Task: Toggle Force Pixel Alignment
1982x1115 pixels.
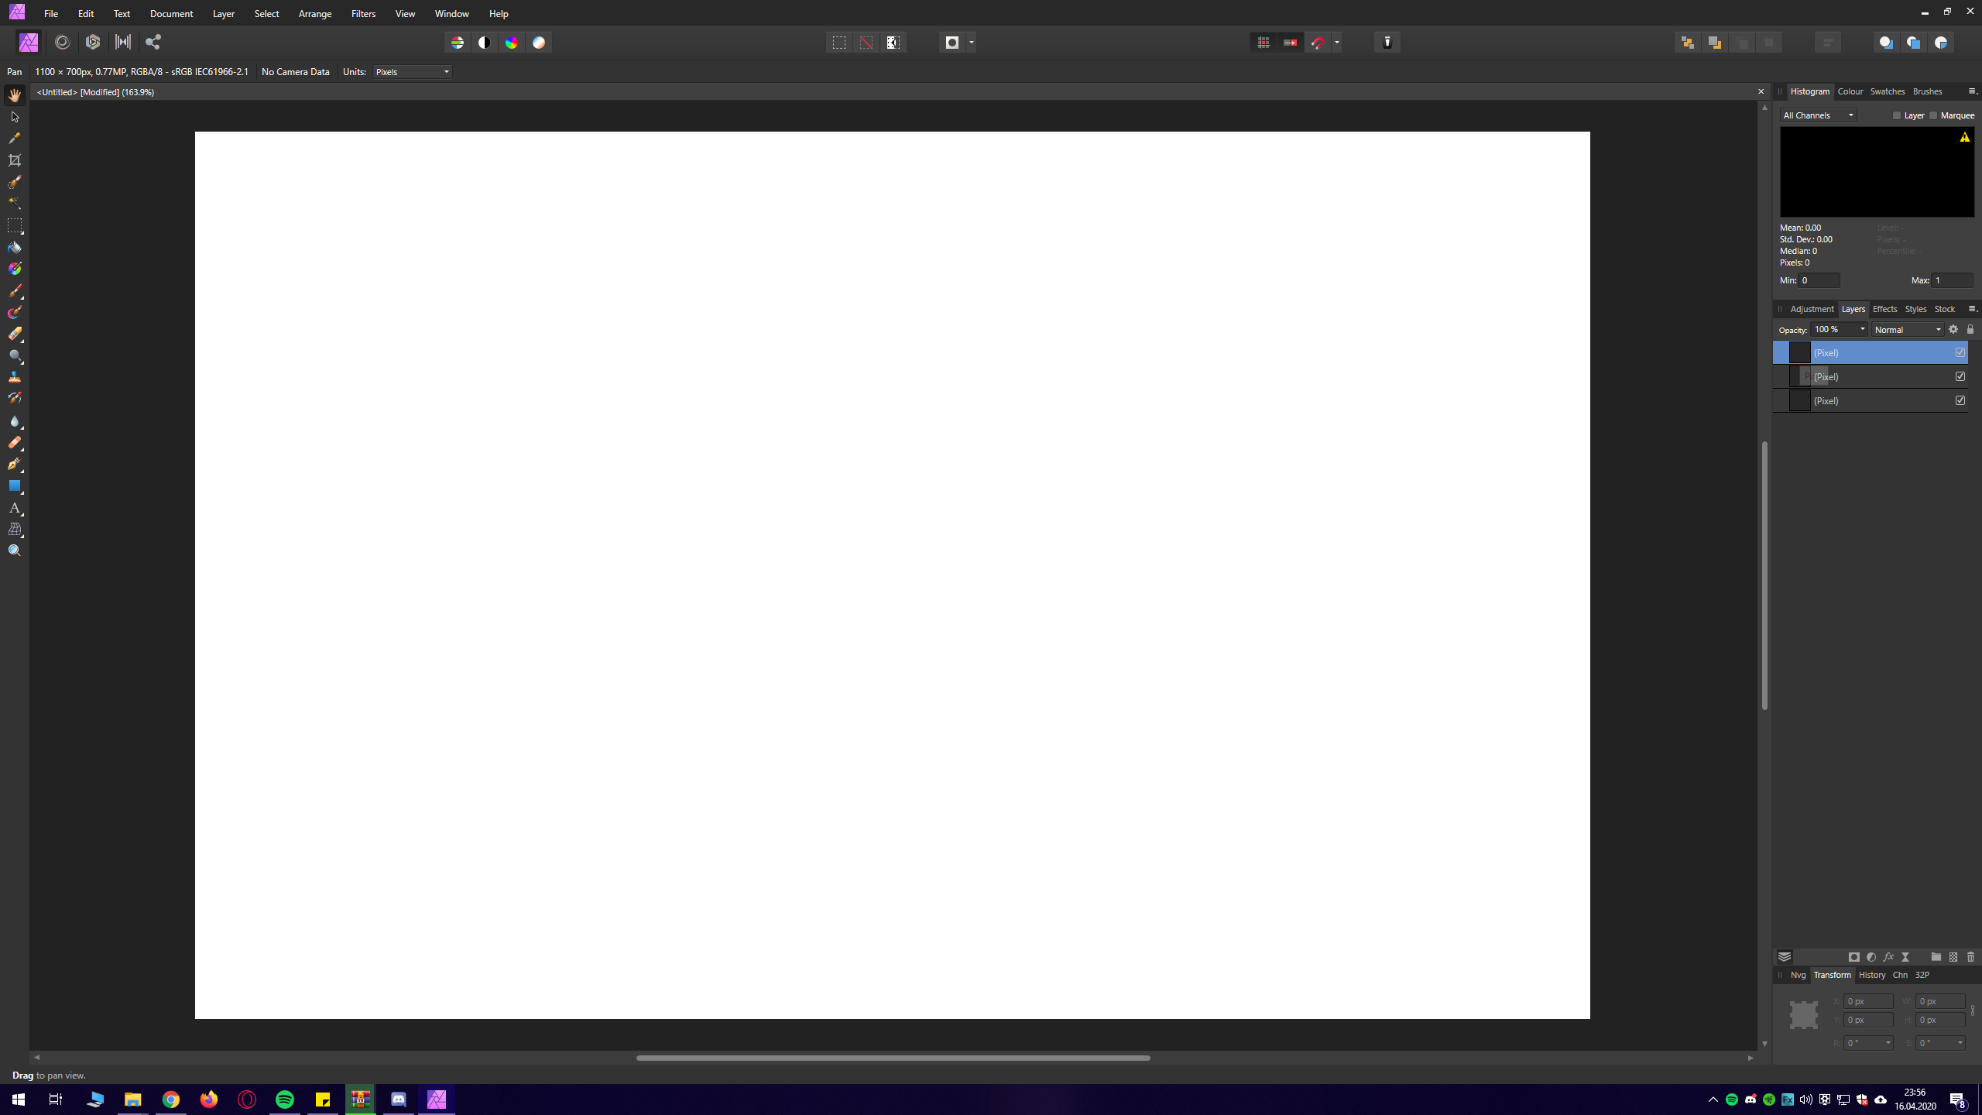Action: point(1264,43)
